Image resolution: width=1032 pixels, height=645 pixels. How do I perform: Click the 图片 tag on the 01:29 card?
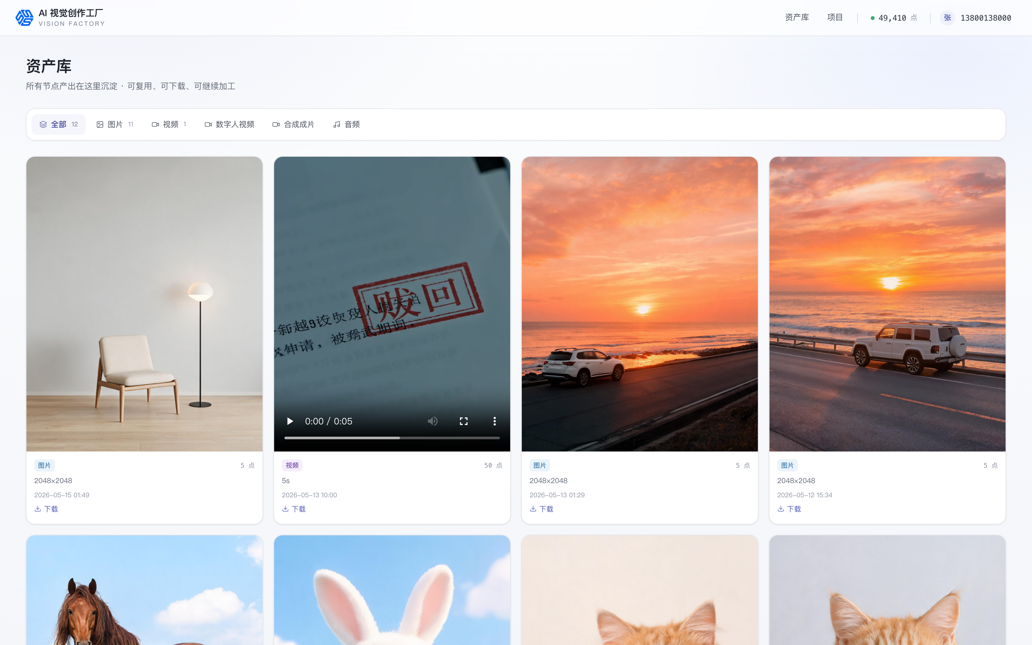click(540, 465)
